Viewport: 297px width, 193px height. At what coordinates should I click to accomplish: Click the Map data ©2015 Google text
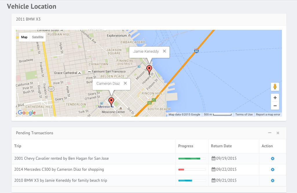pyautogui.click(x=184, y=115)
